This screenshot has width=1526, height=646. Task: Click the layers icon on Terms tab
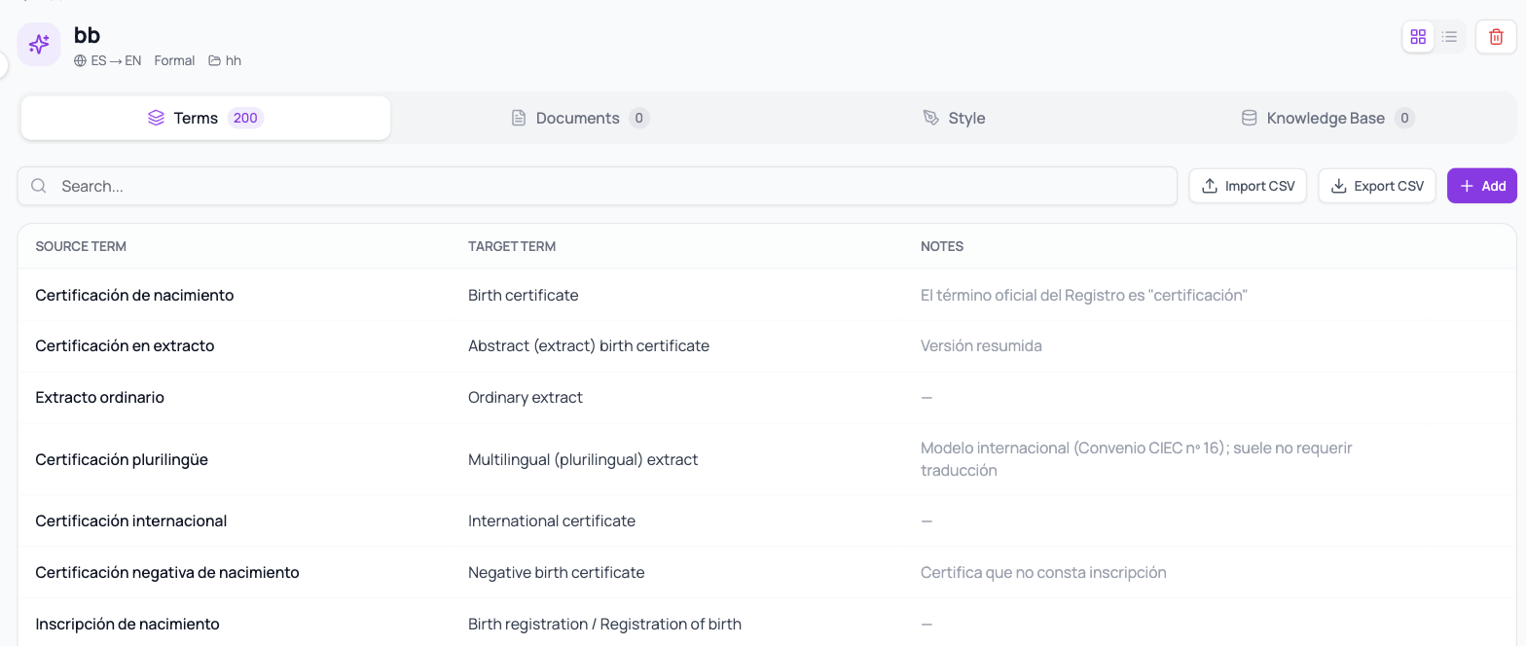[x=156, y=118]
